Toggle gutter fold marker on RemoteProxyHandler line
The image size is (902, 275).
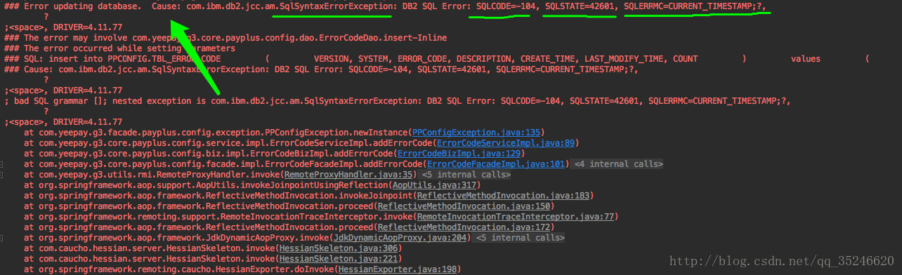tap(2, 175)
